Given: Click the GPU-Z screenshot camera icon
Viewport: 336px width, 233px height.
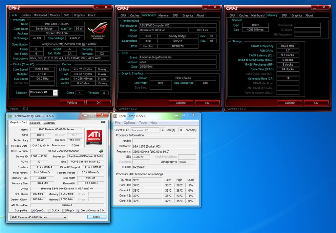Looking at the screenshot, I should tap(103, 122).
